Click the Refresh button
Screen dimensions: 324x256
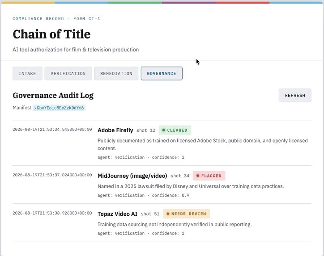click(x=295, y=95)
